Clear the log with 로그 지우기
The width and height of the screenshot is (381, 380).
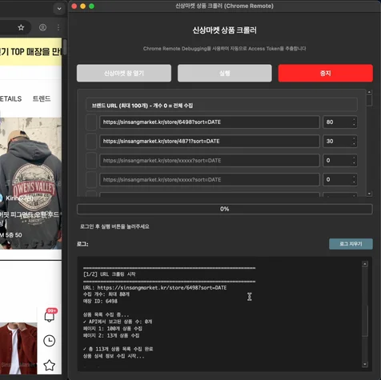click(351, 244)
